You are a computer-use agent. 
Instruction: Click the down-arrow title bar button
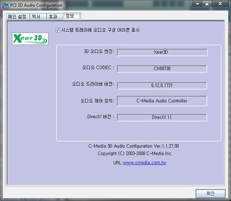[198, 4]
